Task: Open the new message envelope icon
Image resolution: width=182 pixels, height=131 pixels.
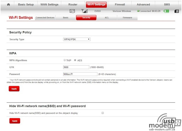Action: pyautogui.click(x=72, y=11)
